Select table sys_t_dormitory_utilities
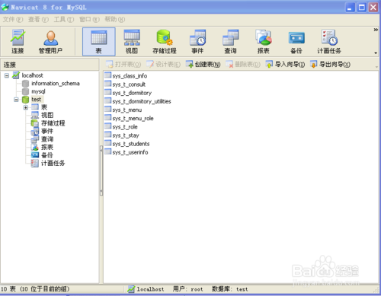Screen dimensions: 381x296 click(x=142, y=101)
